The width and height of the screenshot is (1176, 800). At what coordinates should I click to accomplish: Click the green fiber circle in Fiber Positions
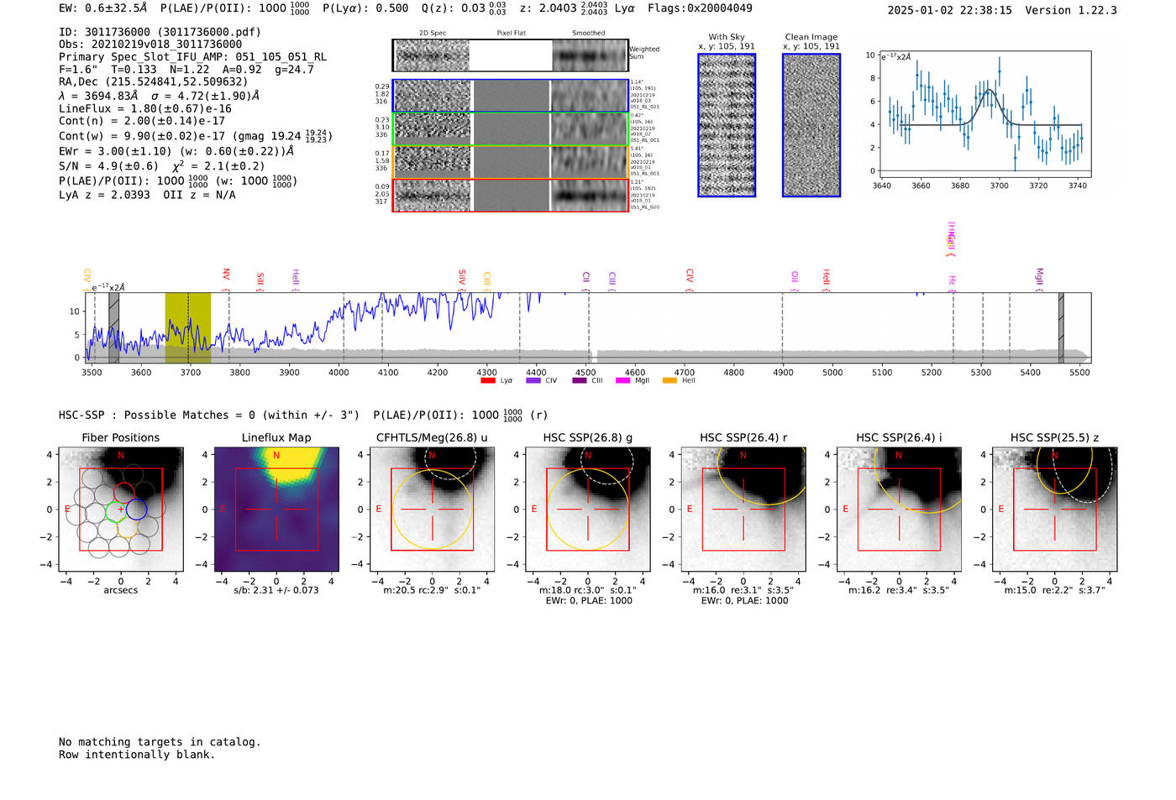[116, 510]
